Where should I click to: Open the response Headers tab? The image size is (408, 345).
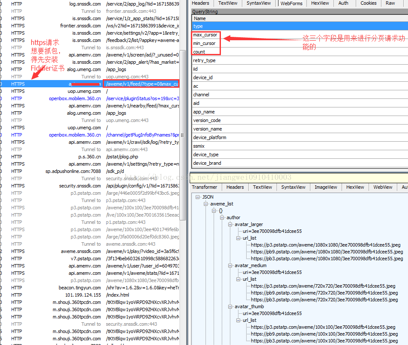pos(235,187)
